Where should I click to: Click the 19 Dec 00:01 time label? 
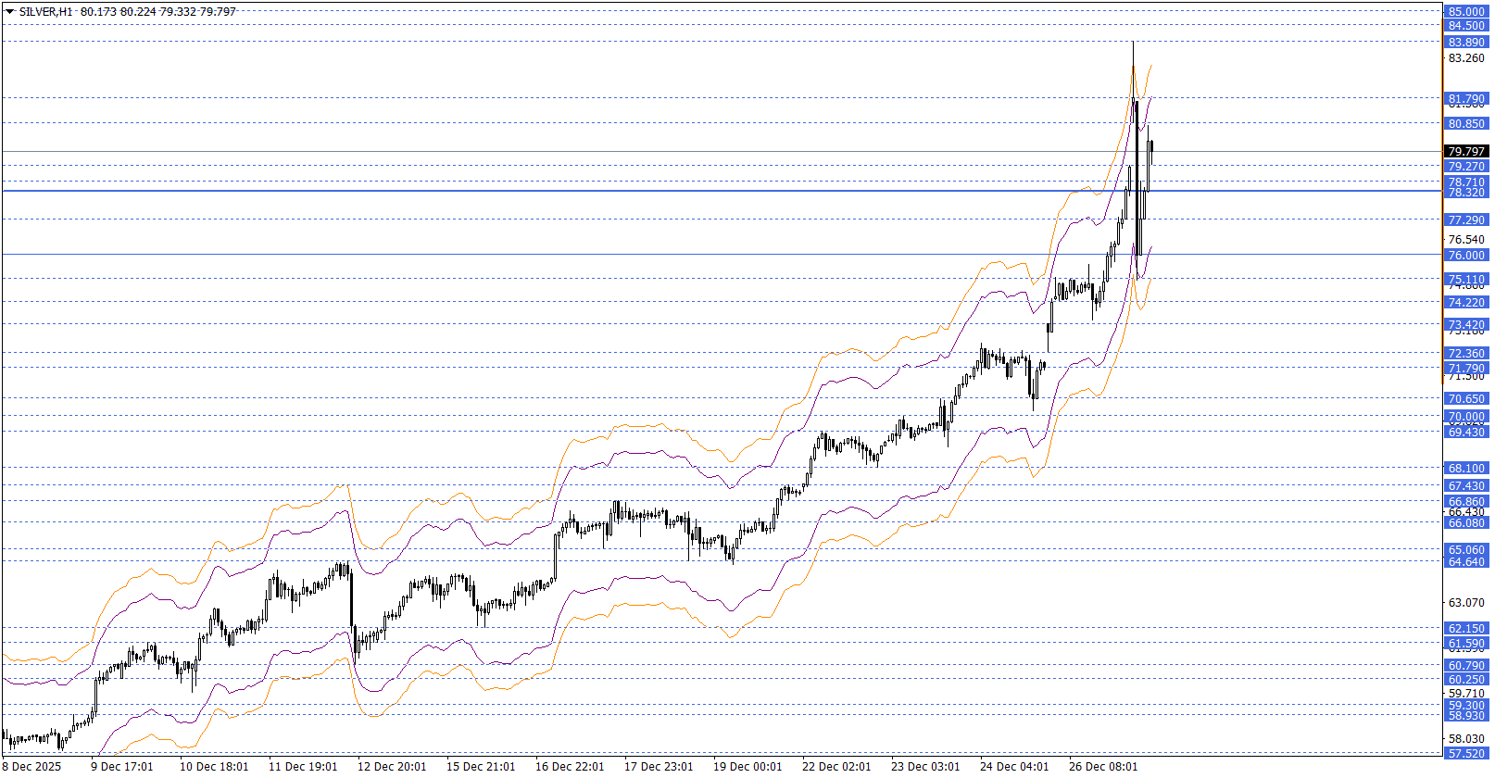coord(747,766)
